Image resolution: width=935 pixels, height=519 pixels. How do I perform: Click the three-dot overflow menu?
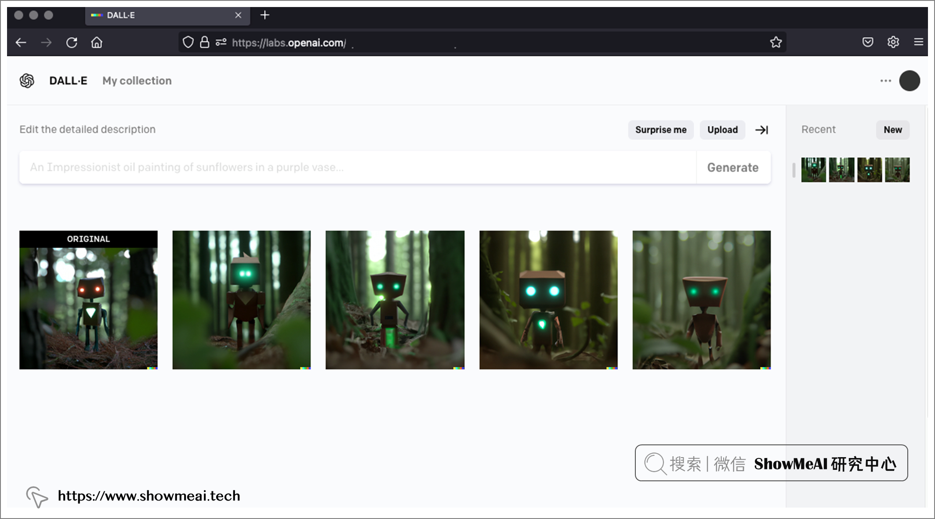coord(886,81)
